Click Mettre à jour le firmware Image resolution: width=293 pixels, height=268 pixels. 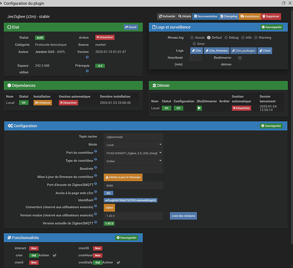click(x=123, y=177)
